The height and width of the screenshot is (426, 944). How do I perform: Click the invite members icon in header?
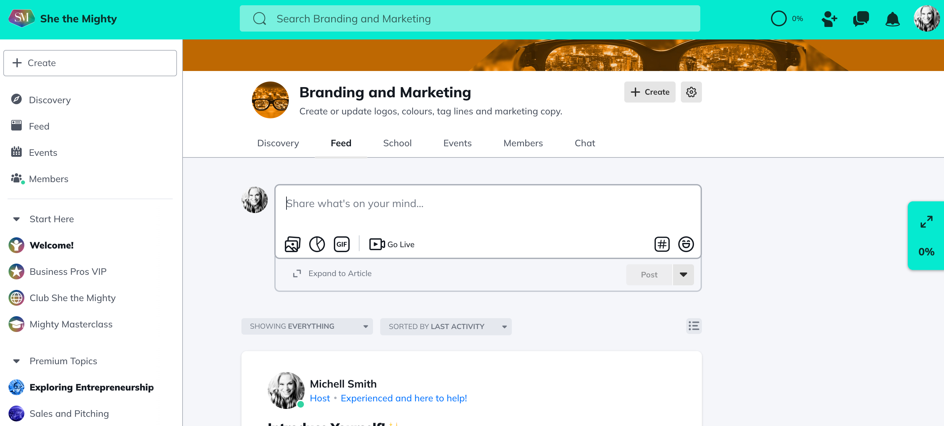coord(829,19)
